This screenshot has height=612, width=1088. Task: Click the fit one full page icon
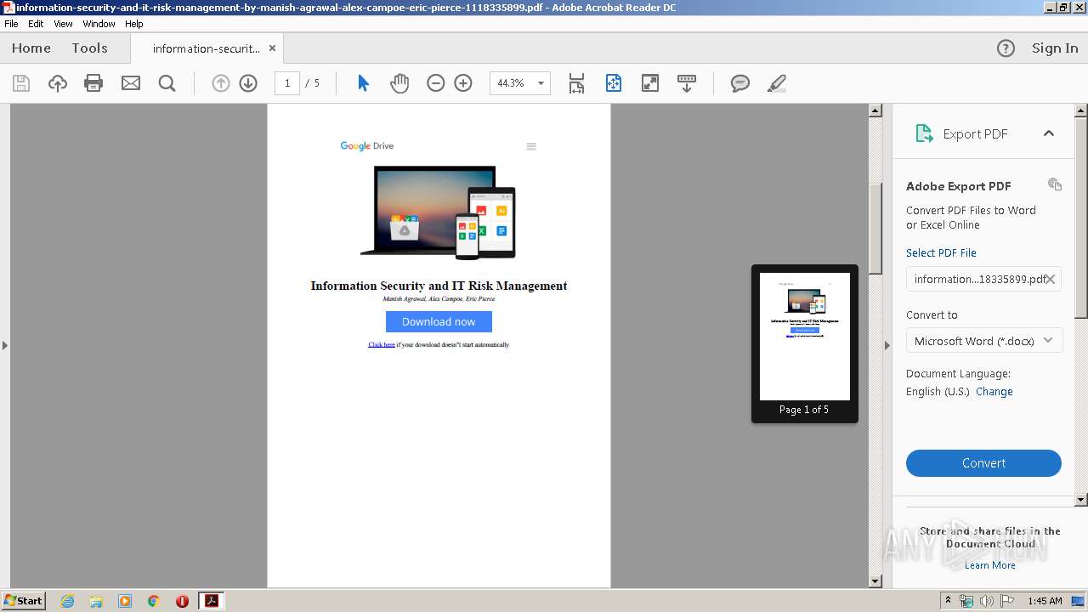pos(614,83)
